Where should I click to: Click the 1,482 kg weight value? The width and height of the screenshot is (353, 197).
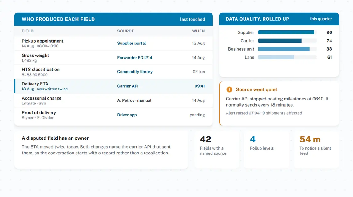(x=29, y=61)
